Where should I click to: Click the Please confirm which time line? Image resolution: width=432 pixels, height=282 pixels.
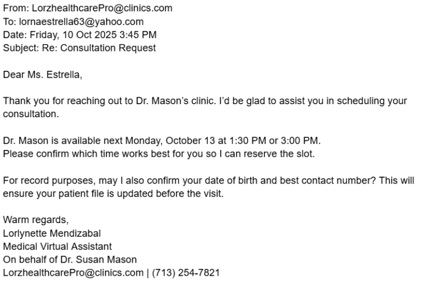point(158,153)
